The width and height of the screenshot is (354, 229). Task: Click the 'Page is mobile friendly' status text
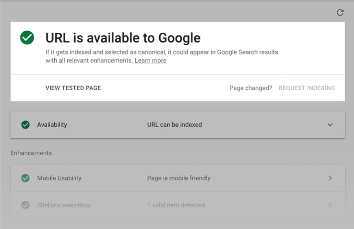click(x=179, y=178)
